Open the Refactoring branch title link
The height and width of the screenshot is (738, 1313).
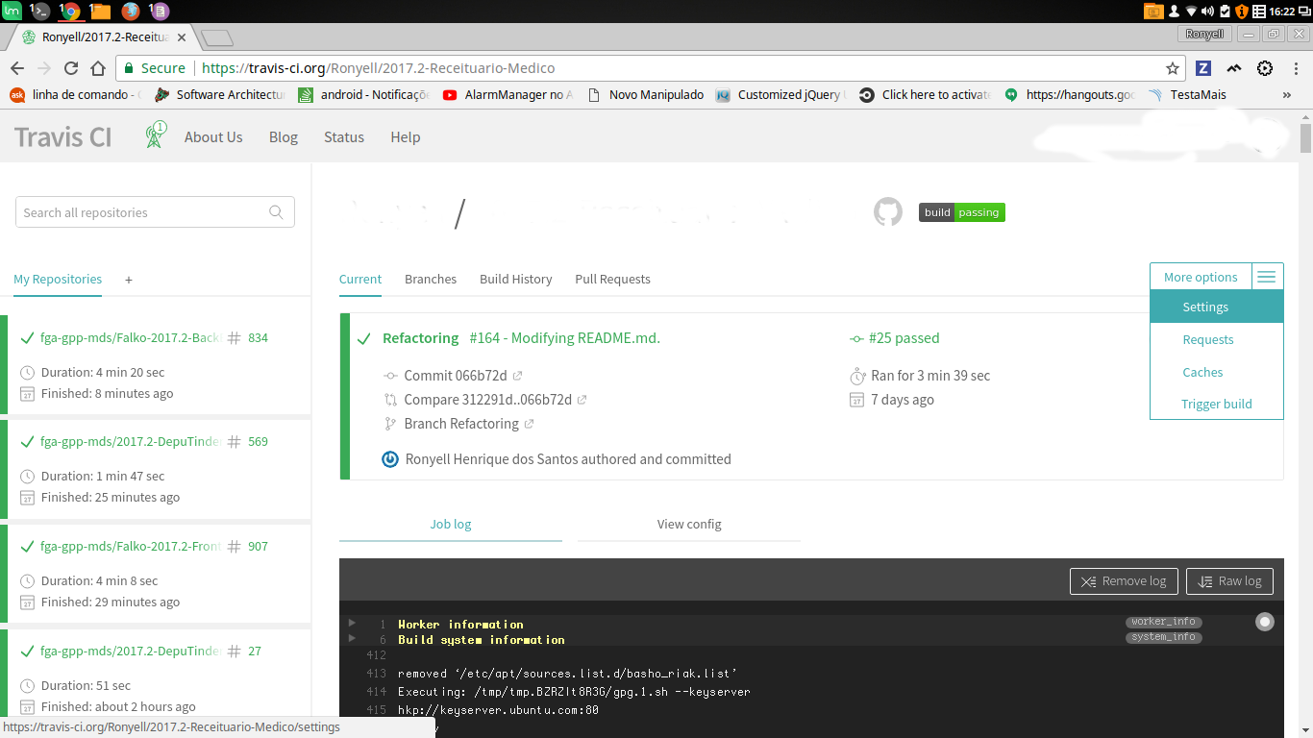(x=421, y=338)
